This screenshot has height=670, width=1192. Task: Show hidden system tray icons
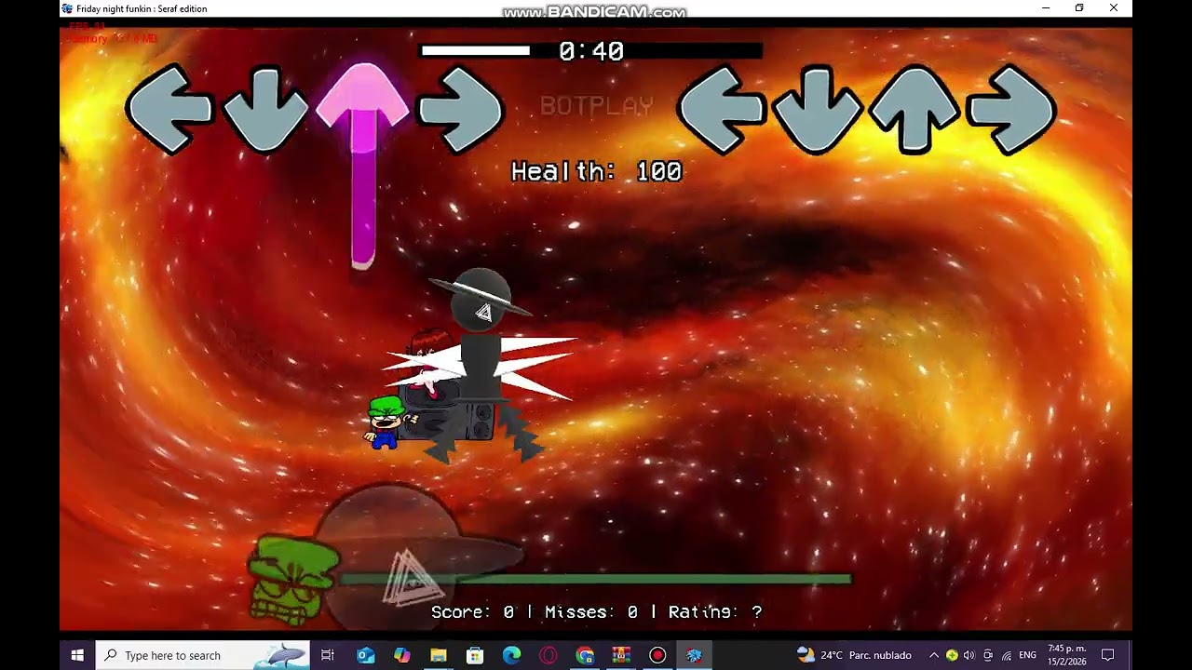pyautogui.click(x=934, y=655)
